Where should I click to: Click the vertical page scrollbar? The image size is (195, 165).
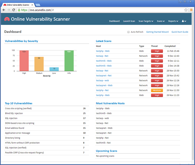(193, 87)
